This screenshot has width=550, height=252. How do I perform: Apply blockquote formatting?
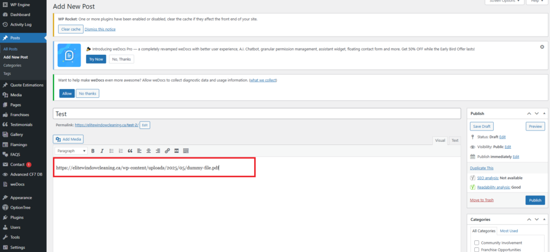(x=129, y=151)
